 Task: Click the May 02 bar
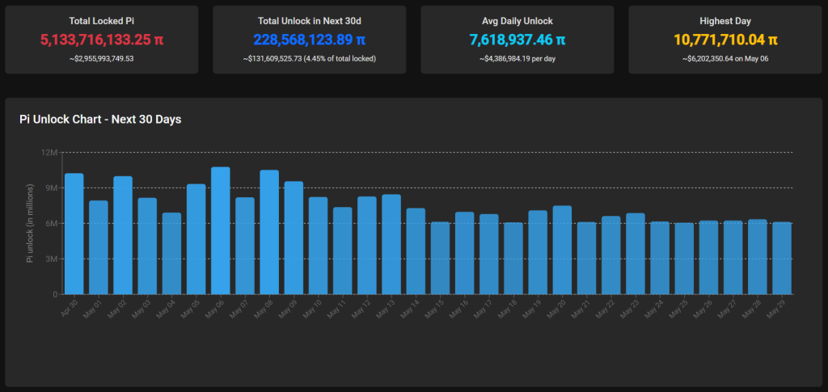[x=123, y=235]
